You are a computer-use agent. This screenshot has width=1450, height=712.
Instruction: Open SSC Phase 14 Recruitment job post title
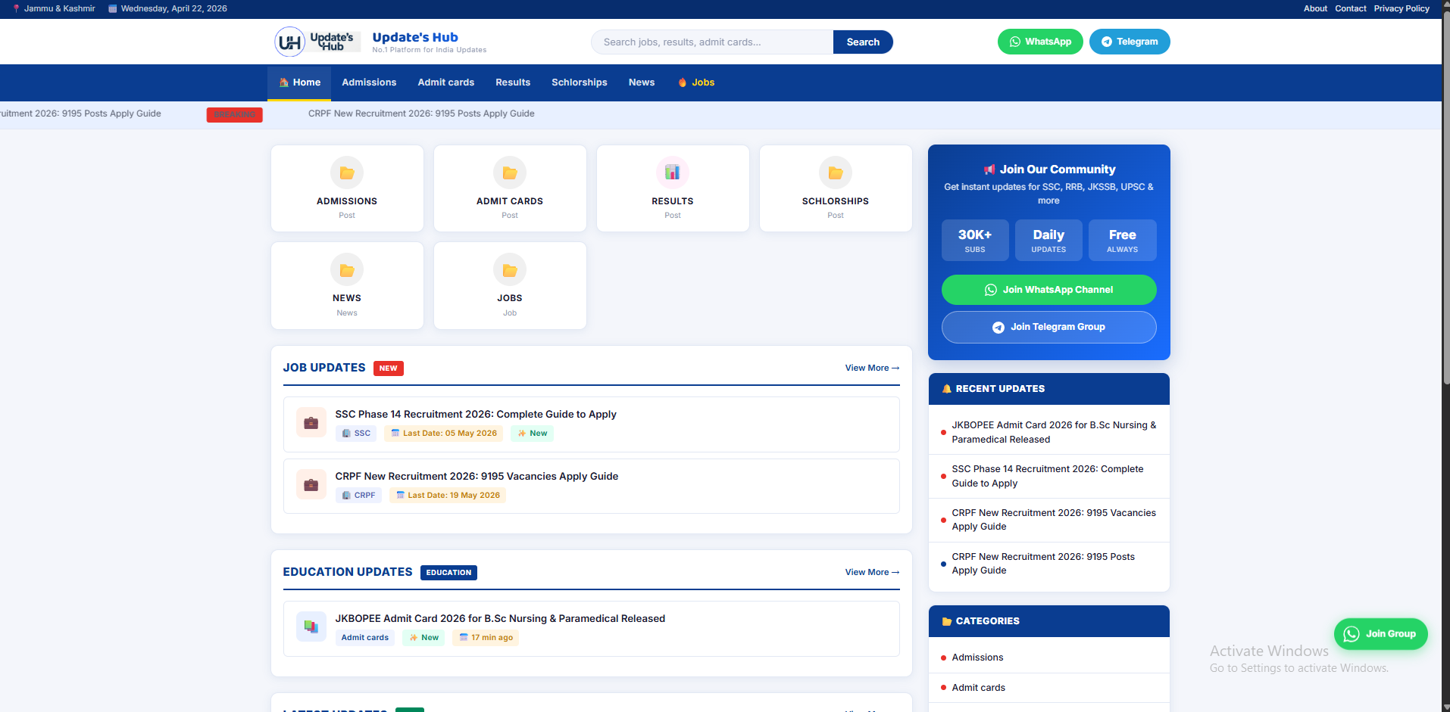(476, 415)
